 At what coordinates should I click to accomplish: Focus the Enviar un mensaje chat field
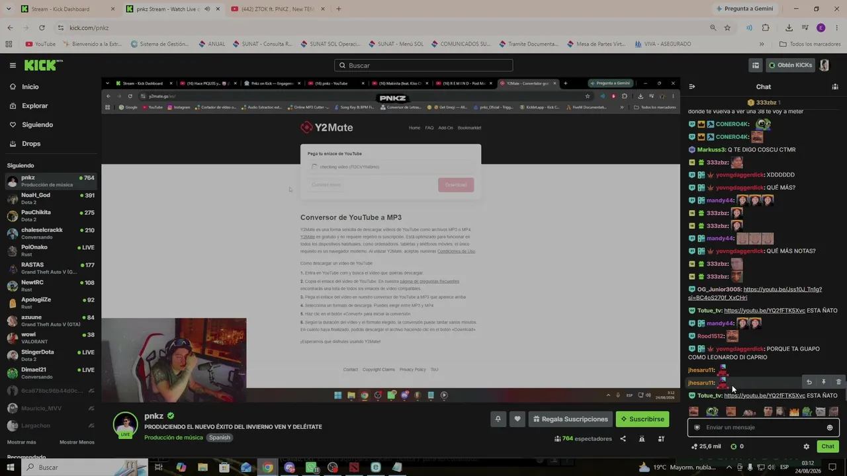[x=763, y=428]
